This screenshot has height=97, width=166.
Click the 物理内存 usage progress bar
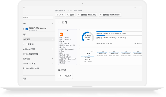click(119, 31)
